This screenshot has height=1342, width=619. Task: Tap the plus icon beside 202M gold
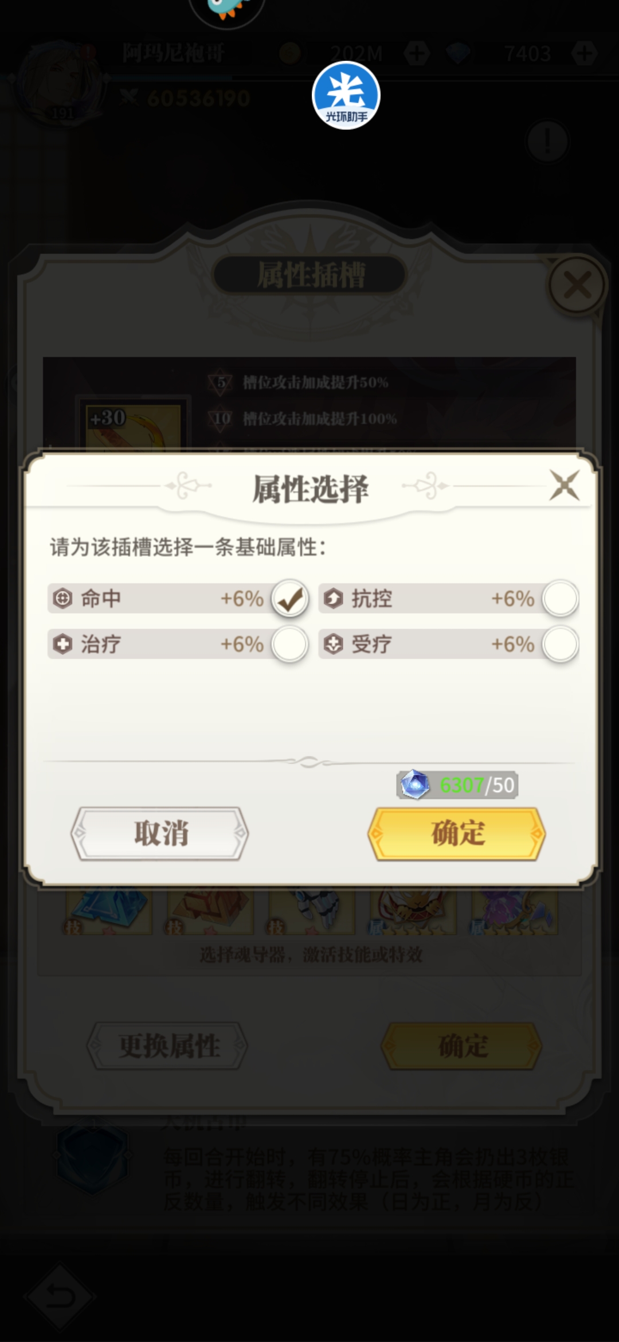pyautogui.click(x=417, y=54)
